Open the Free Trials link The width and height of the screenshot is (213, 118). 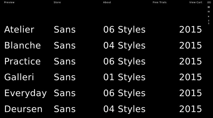[x=159, y=2]
